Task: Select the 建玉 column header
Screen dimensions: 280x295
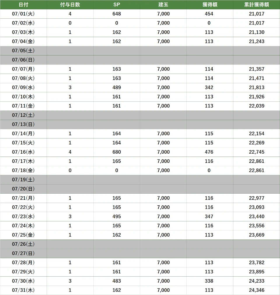Action: (163, 4)
